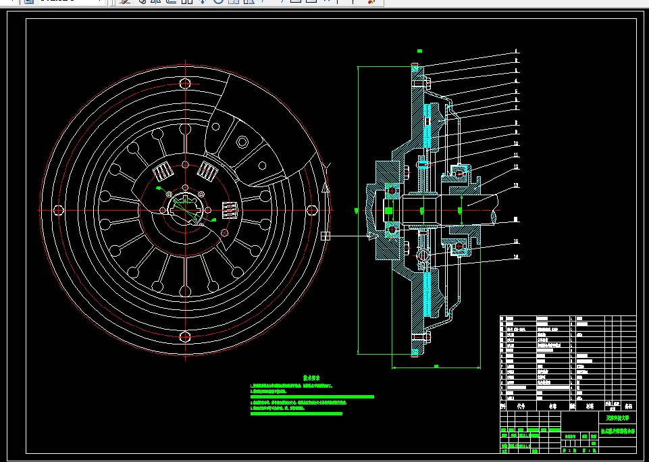Screen dimensions: 649x462
Task: Select the green 天津科技大学 title block text
Action: 617,417
